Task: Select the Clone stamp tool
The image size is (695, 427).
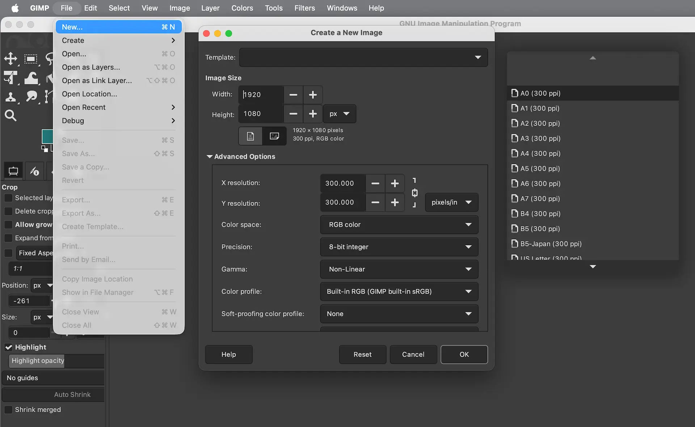Action: pos(10,97)
